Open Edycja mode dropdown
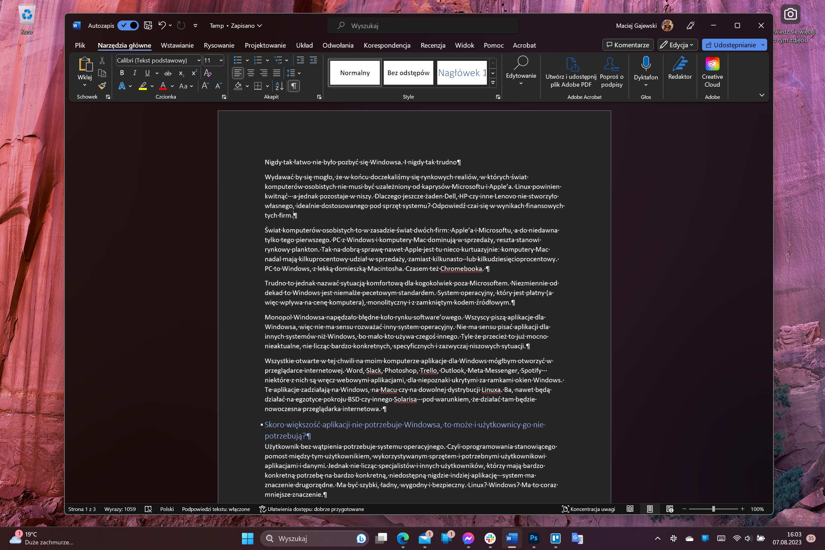This screenshot has width=825, height=550. (x=678, y=45)
